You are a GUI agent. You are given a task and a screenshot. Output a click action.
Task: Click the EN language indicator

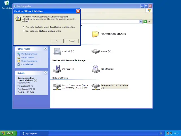coord(161,133)
